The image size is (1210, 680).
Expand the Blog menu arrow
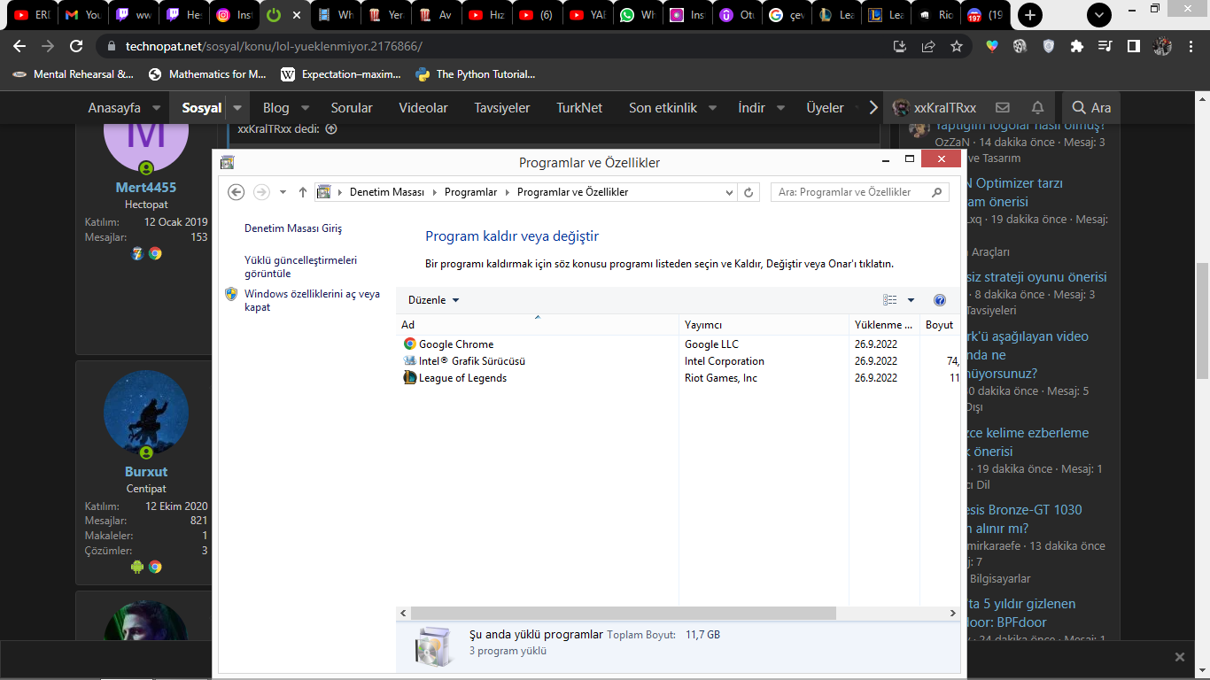tap(305, 108)
